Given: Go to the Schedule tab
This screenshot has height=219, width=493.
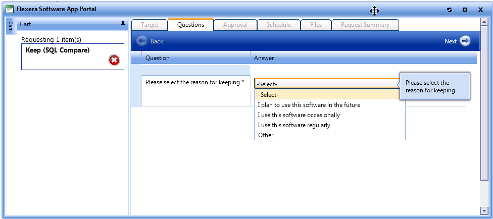Looking at the screenshot, I should [278, 25].
